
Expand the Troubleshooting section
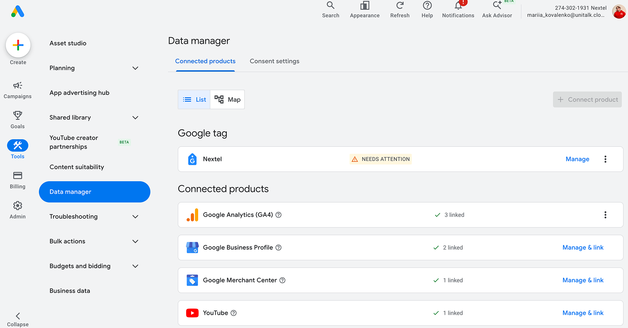point(135,217)
